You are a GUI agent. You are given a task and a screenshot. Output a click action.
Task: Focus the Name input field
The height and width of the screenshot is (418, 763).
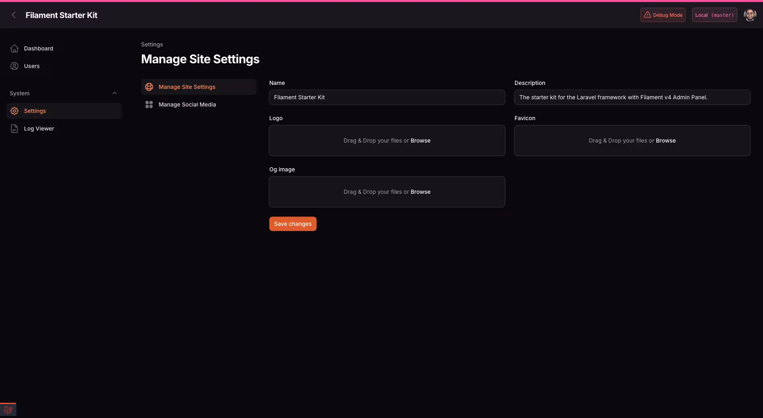(387, 97)
